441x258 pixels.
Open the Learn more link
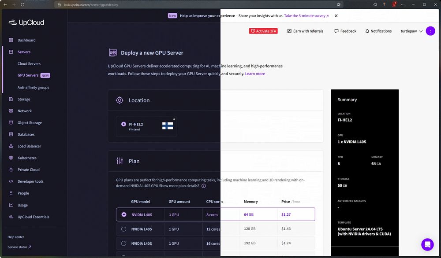255,74
